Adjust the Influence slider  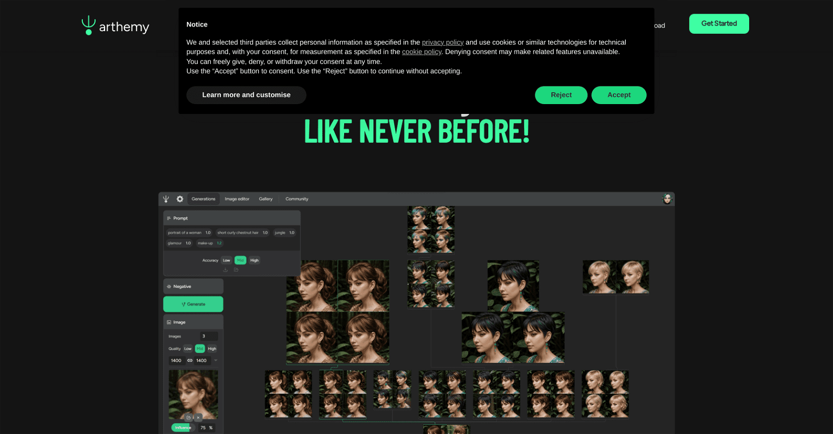coord(183,428)
